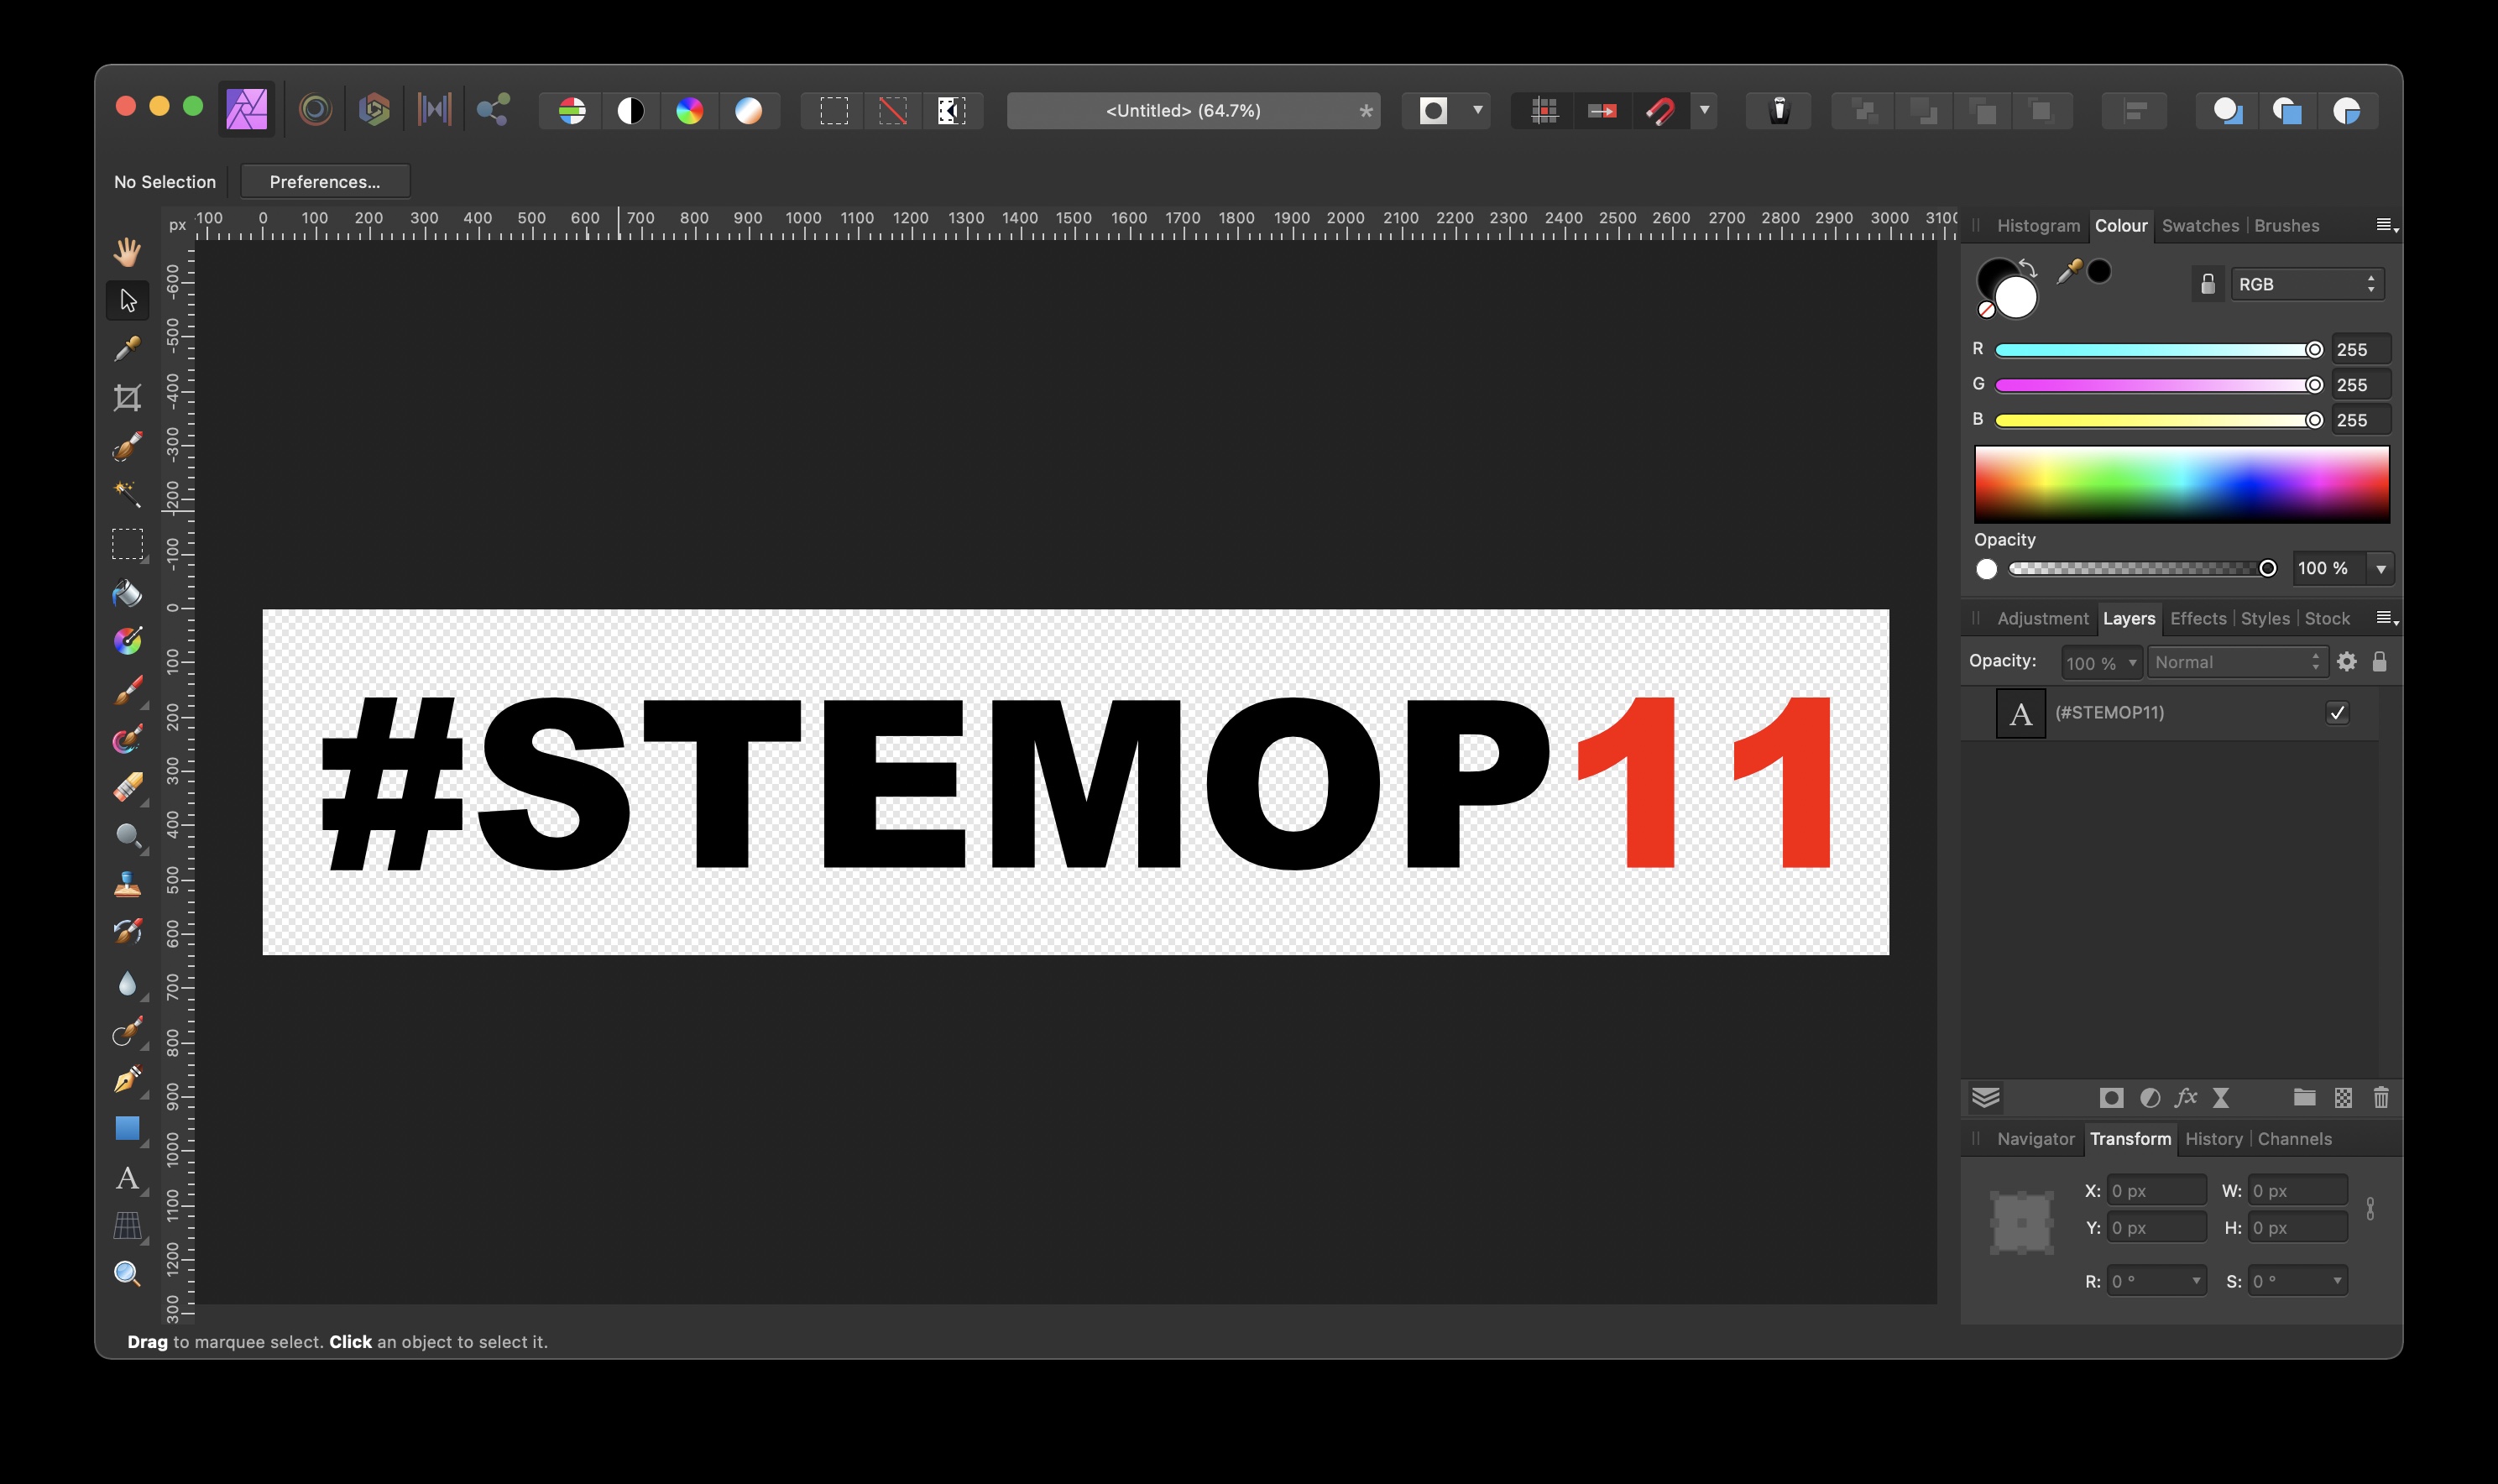Pick the Rectangle shape tool

pyautogui.click(x=127, y=1128)
